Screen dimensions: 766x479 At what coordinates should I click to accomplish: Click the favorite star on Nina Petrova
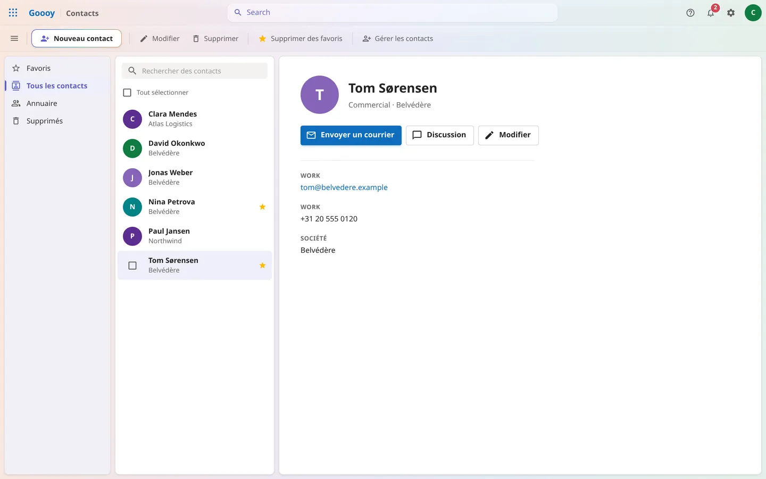[262, 207]
